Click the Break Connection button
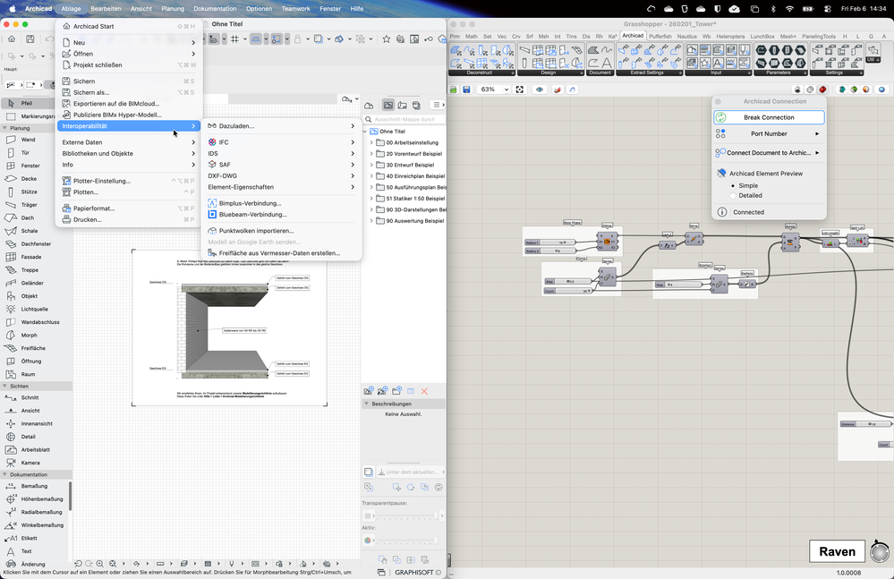 coord(769,117)
